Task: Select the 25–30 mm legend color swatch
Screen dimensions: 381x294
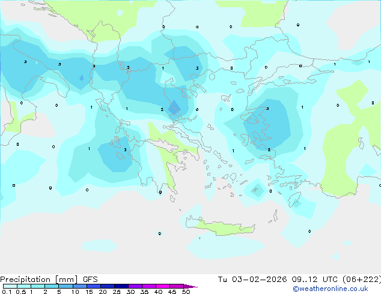Action: [121, 286]
